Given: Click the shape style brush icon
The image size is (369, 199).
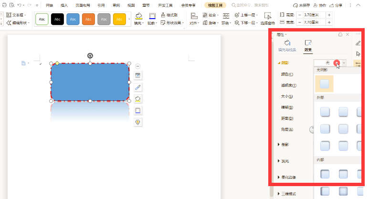Looking at the screenshot, I should coord(138,87).
